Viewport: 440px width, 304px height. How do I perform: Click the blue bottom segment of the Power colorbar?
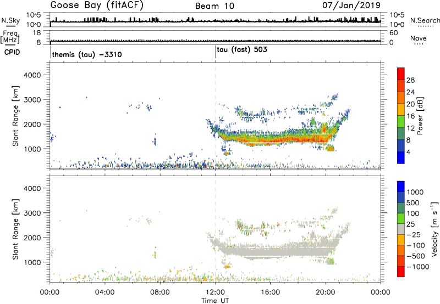(401, 157)
